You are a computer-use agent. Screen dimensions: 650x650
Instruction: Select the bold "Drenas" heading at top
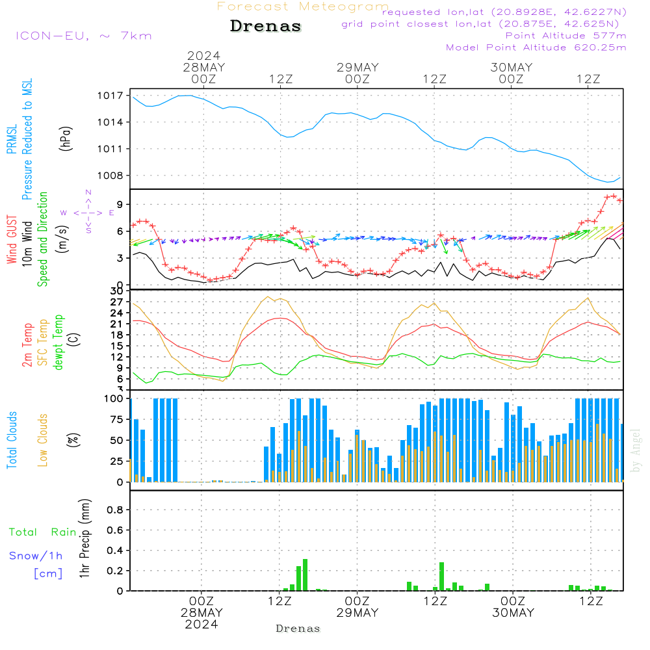pos(265,26)
